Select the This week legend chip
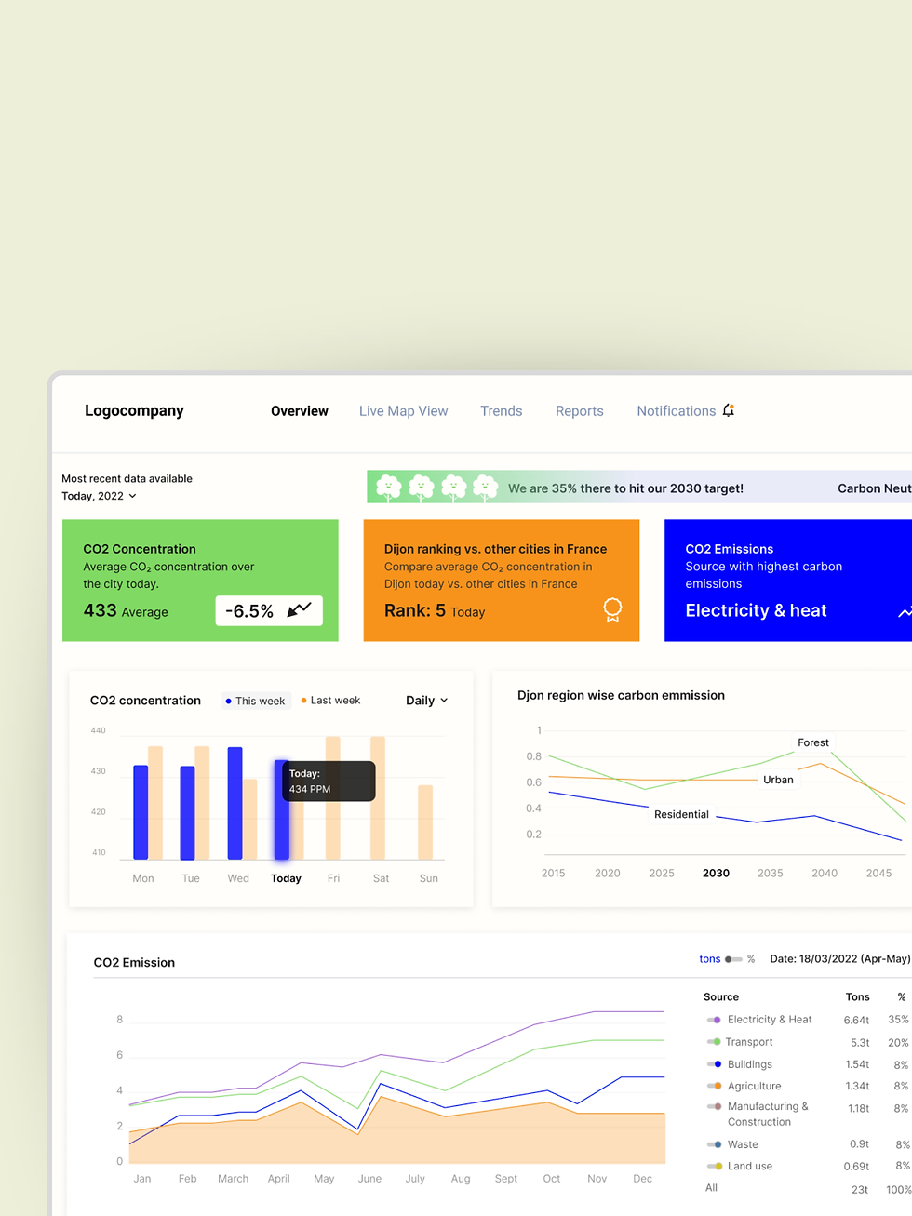 coord(256,701)
